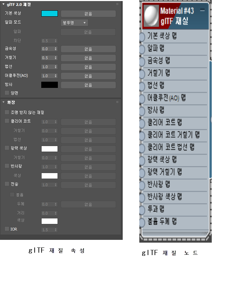Open the white 광택 색상 color swatch
The image size is (227, 289).
[x=50, y=149]
